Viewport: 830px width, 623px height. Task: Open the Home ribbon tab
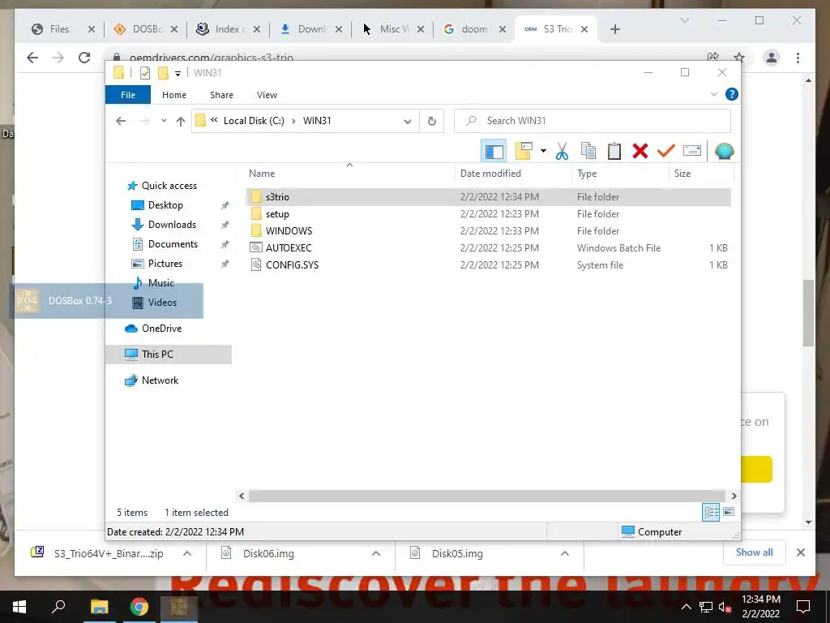tap(174, 95)
